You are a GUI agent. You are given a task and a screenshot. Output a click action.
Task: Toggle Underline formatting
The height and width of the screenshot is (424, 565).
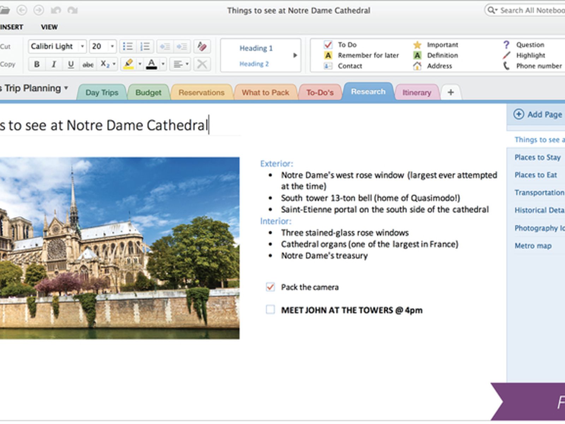71,64
